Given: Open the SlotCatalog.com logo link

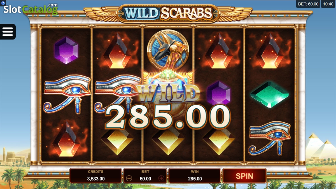Looking at the screenshot, I should pos(31,9).
